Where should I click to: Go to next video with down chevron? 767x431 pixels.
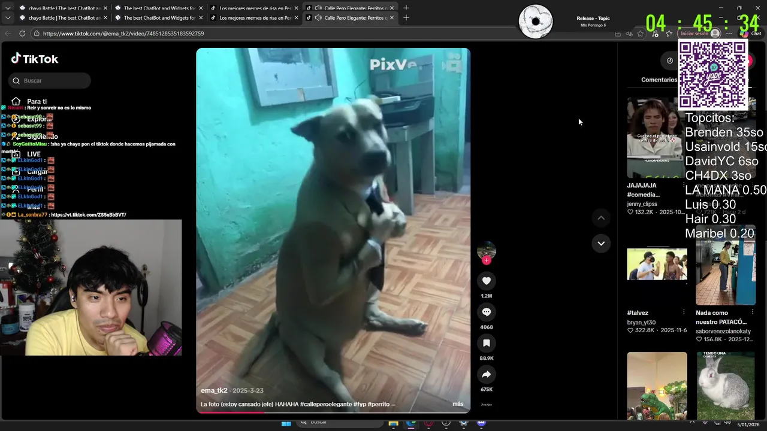(x=601, y=243)
